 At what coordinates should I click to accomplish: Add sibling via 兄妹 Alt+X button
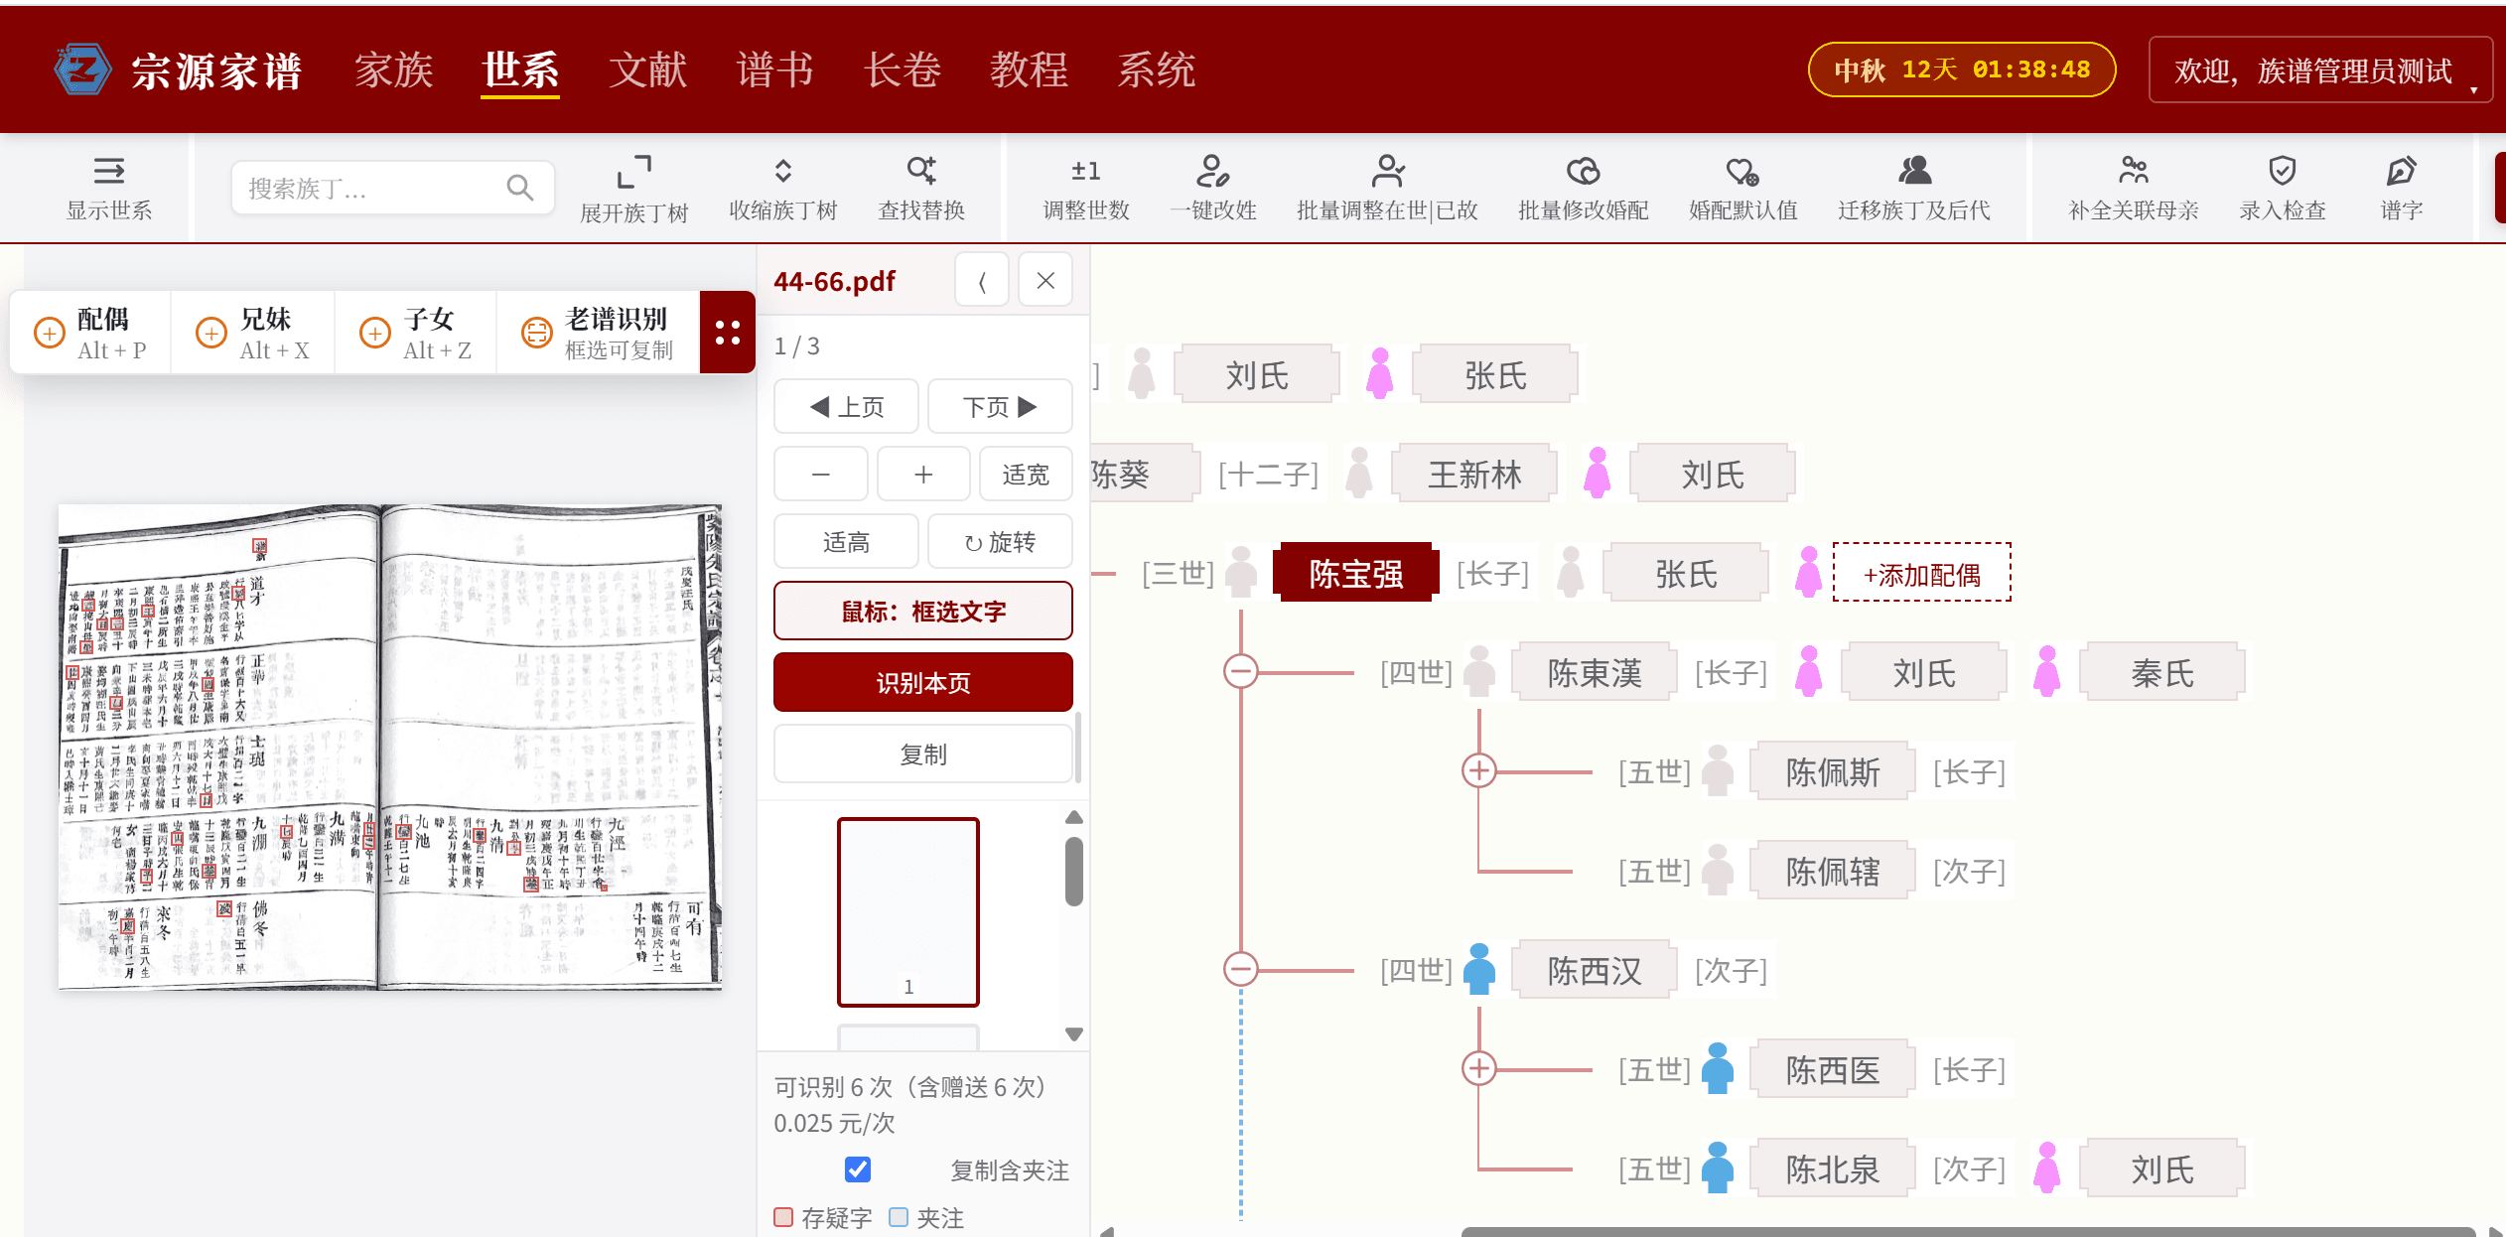[253, 333]
